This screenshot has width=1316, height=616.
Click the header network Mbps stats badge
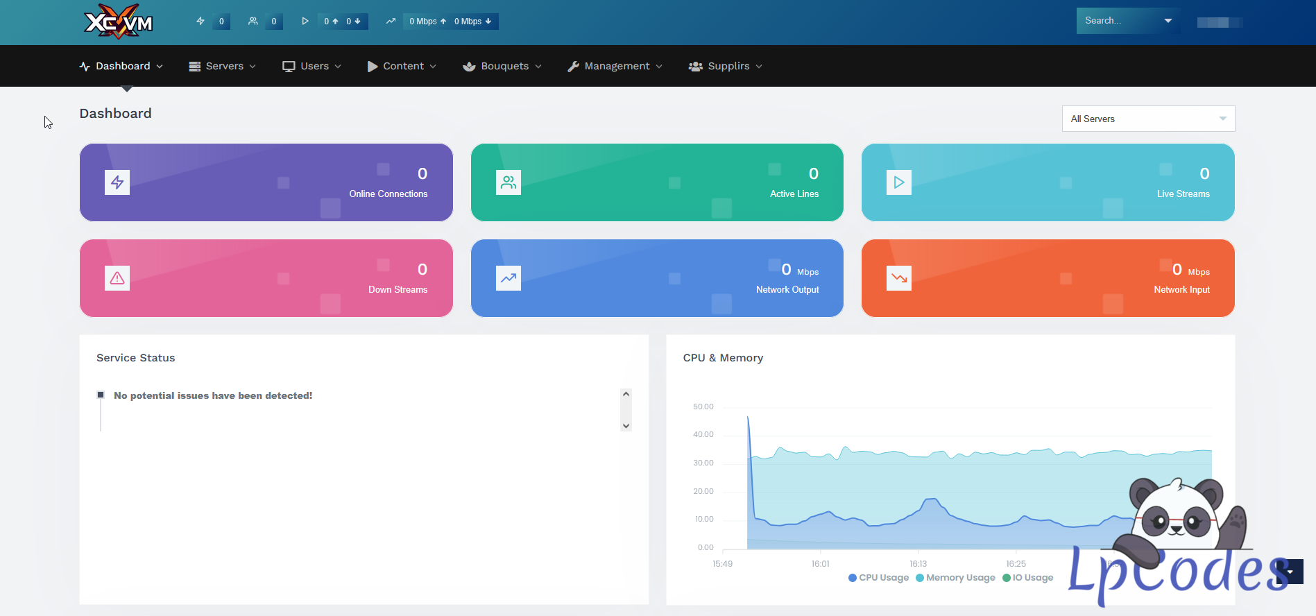(x=450, y=22)
